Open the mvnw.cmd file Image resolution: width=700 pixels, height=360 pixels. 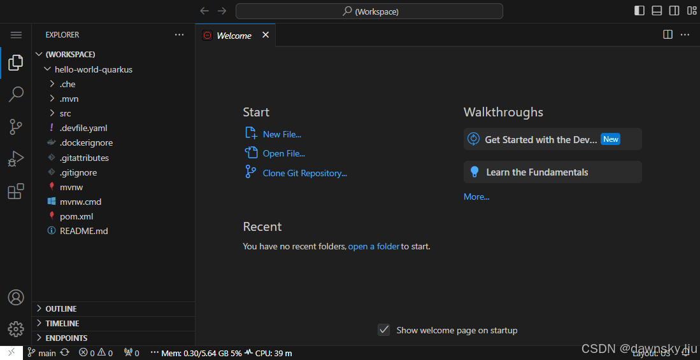114,202
